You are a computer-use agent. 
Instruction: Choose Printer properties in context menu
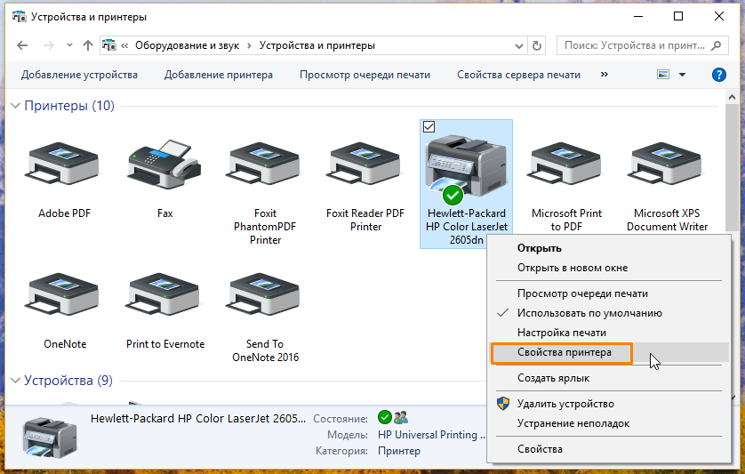(x=564, y=352)
